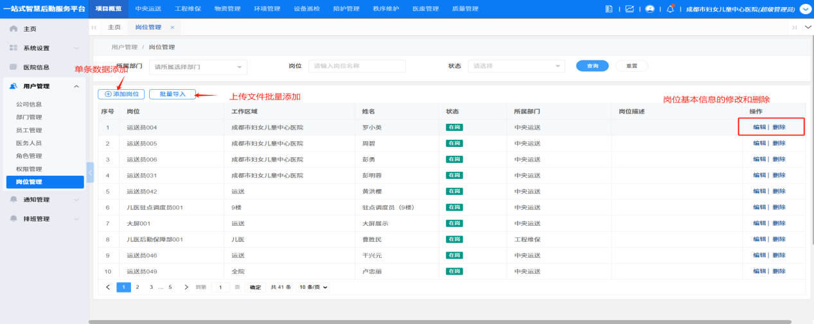814x324 pixels.
Task: Expand the account menu circle arrow
Action: pyautogui.click(x=805, y=9)
